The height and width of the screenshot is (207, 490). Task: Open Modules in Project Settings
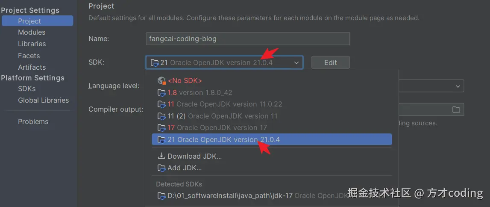coord(32,32)
